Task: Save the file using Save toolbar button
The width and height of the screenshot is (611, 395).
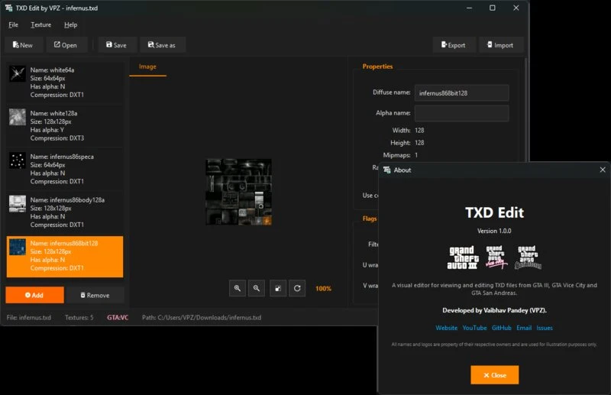Action: click(117, 45)
